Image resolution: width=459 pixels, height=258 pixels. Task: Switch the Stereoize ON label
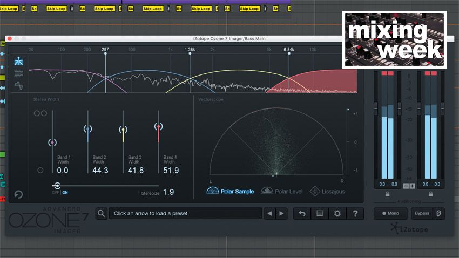[x=65, y=193]
